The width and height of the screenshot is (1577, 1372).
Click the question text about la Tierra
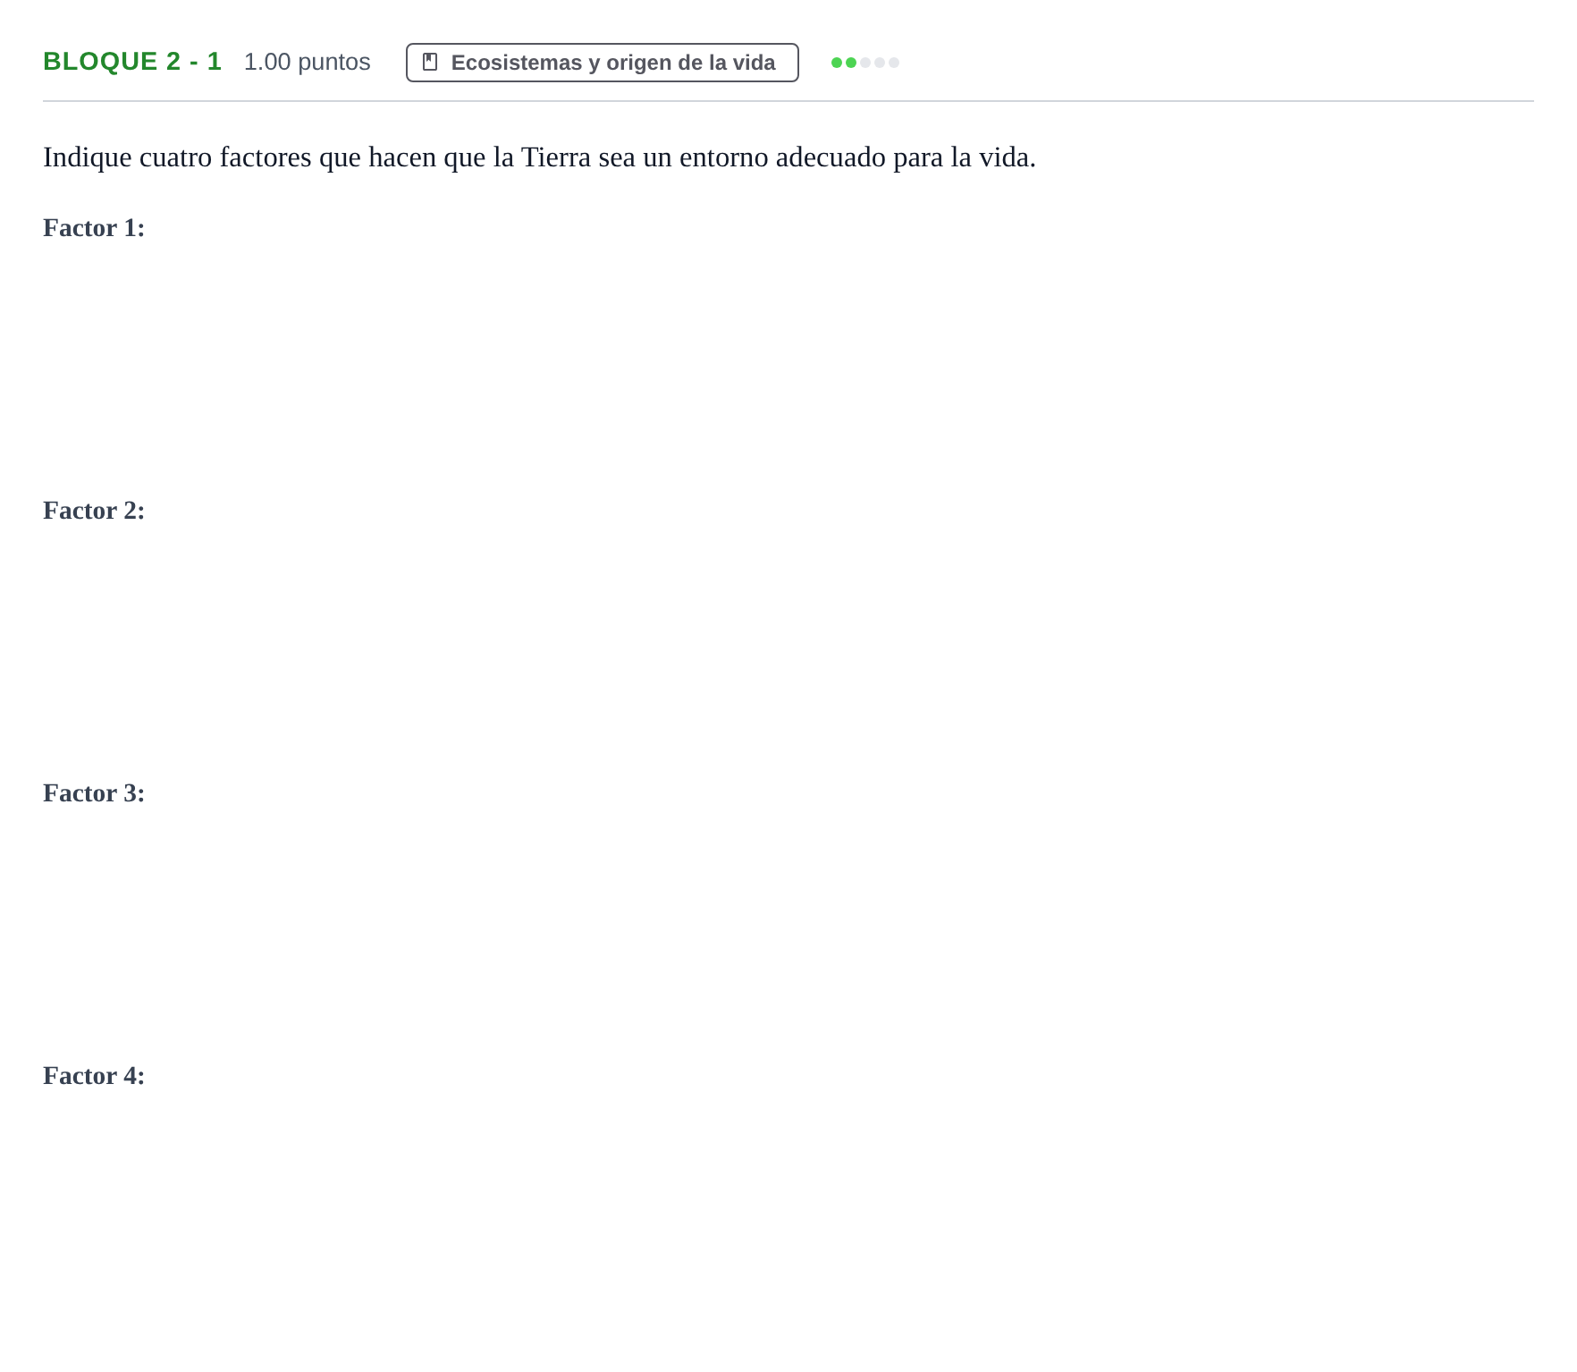(x=539, y=157)
